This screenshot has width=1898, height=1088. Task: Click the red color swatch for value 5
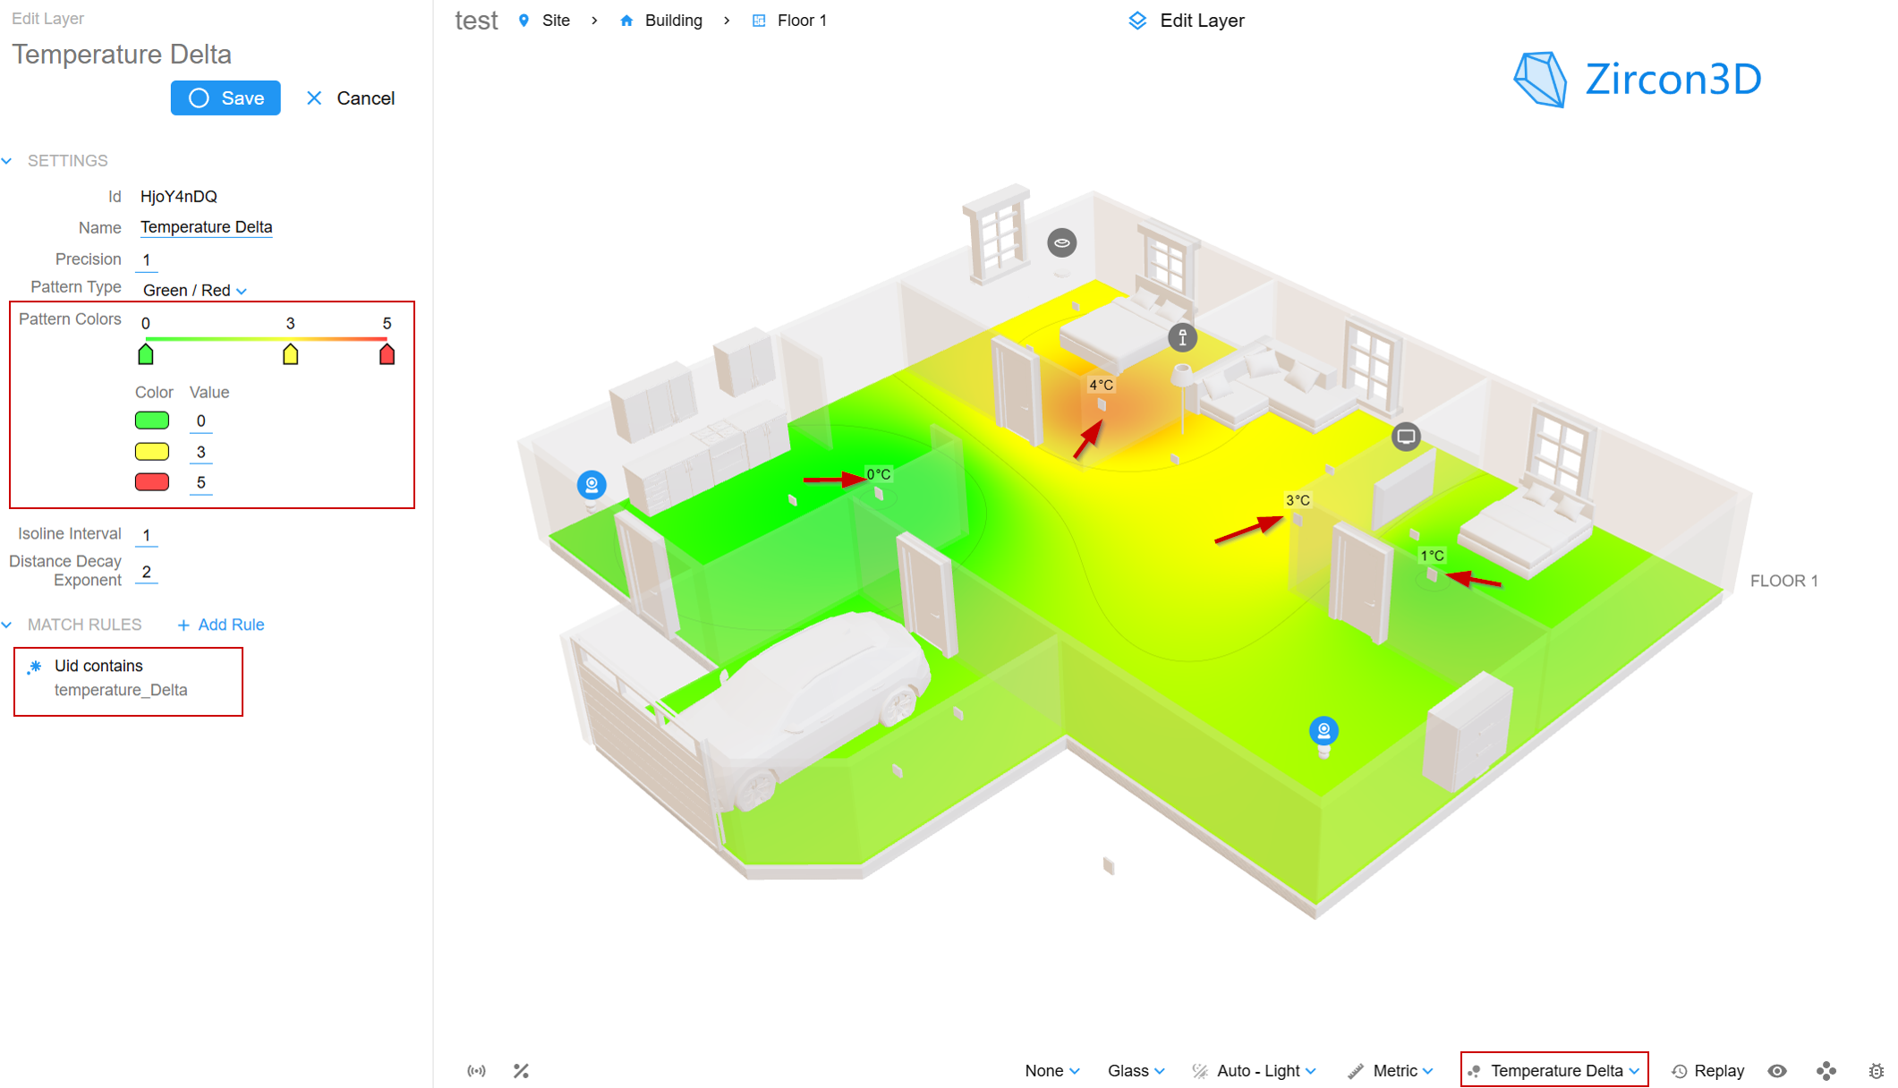tap(152, 482)
